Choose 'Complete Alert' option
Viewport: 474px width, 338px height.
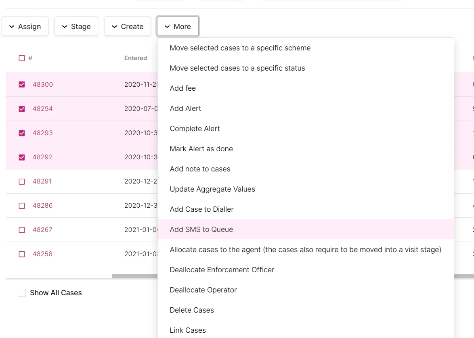tap(195, 128)
